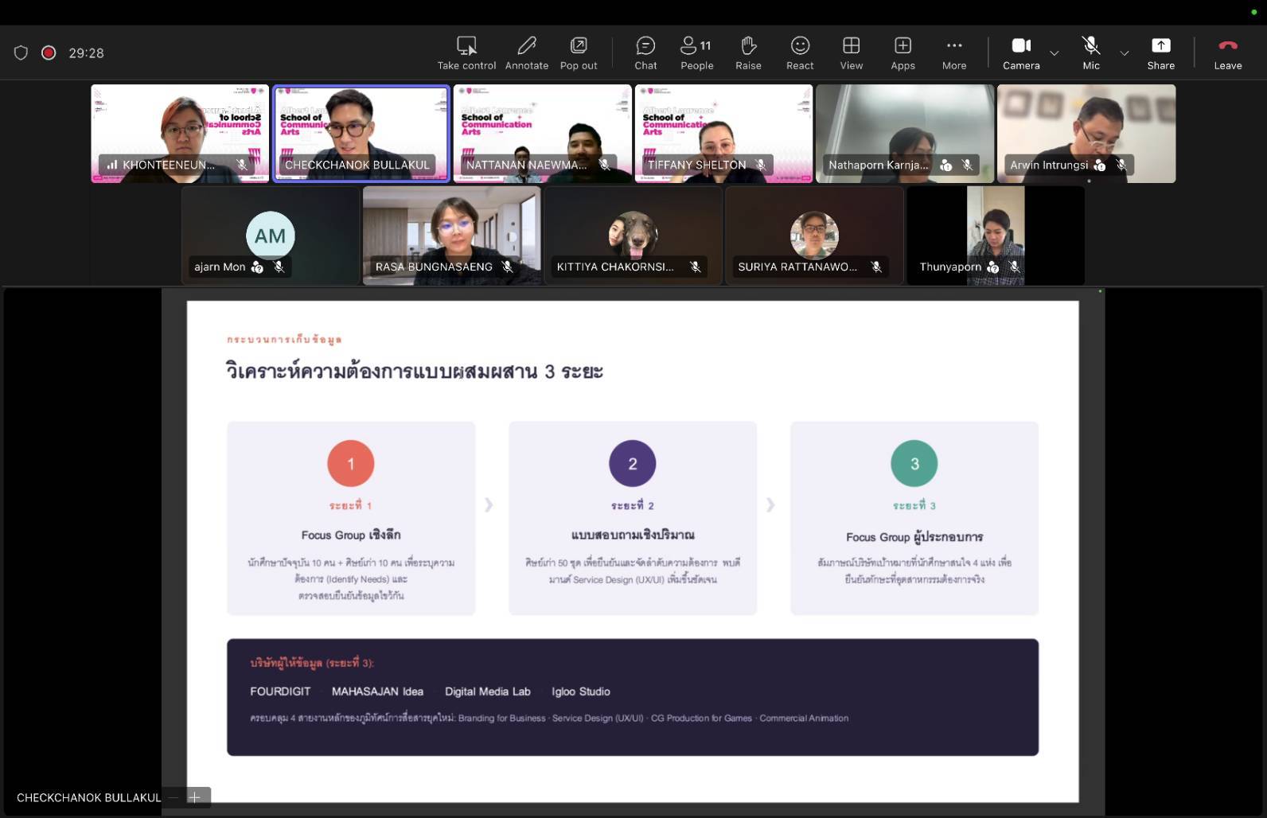The width and height of the screenshot is (1267, 818).
Task: Click the Share screen button
Action: tap(1161, 53)
